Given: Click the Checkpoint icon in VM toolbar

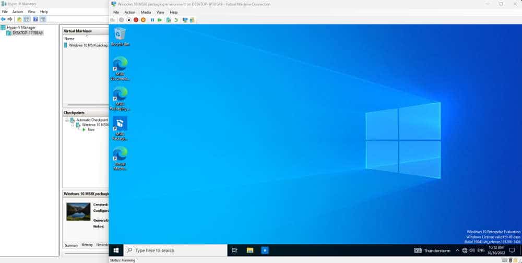Looking at the screenshot, I should click(x=169, y=20).
